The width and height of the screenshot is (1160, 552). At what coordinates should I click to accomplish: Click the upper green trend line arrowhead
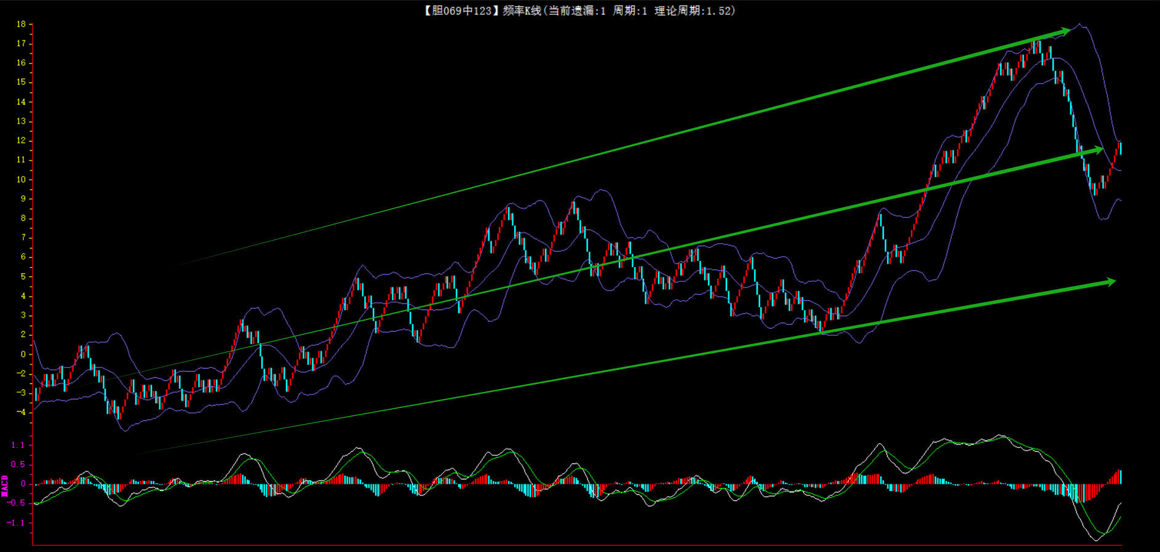tap(1064, 31)
